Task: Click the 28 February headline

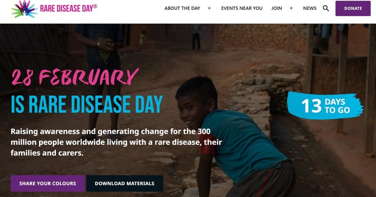Action: (75, 77)
